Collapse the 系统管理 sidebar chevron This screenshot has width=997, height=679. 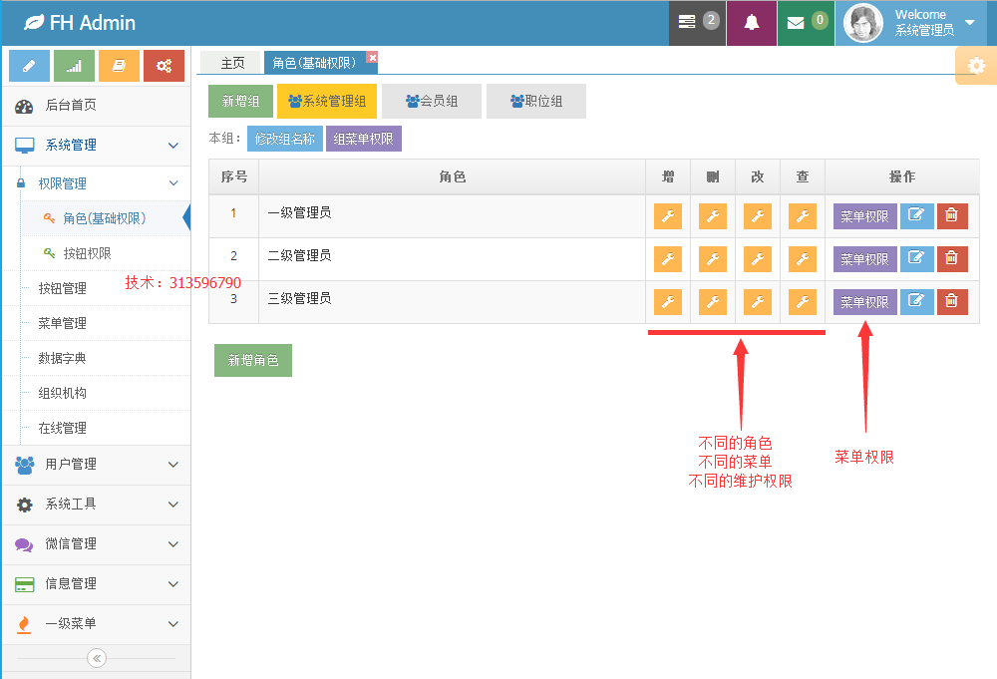172,146
